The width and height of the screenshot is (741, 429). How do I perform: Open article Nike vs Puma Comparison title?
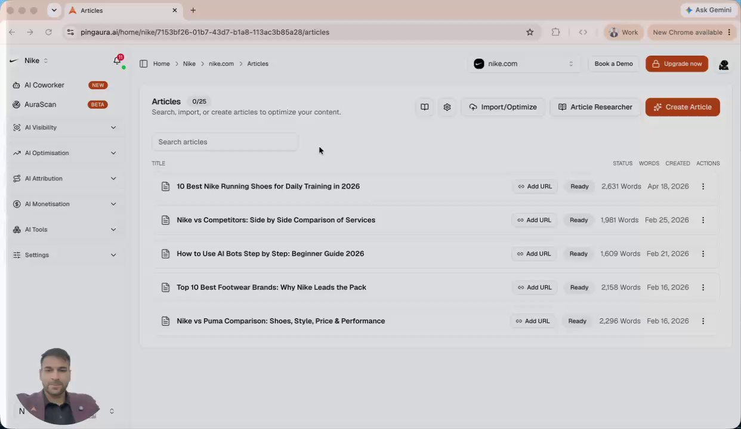280,321
